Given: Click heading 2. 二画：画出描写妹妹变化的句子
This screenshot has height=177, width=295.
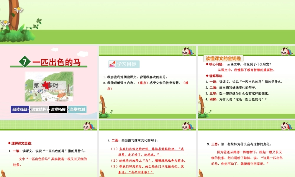Looking at the screenshot, I should point(134,140).
